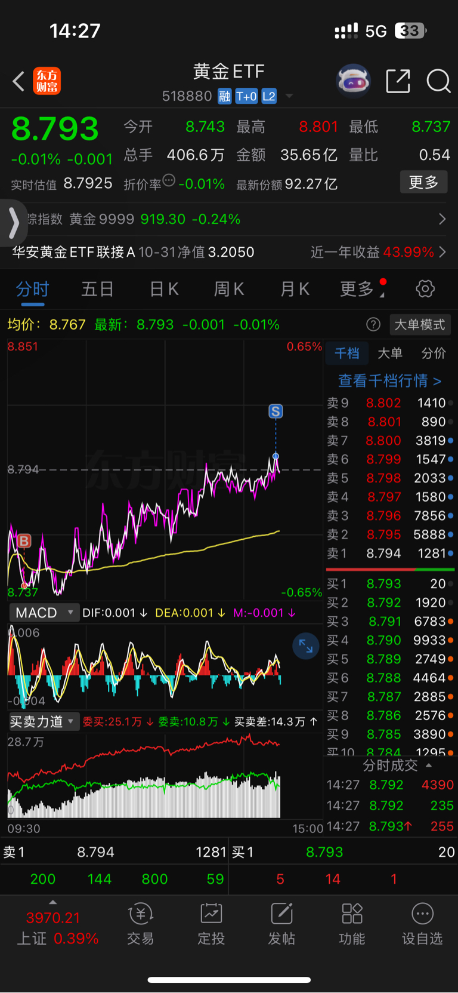The image size is (458, 993).
Task: Open 买卖力道 indicator dropdown
Action: coord(44,721)
